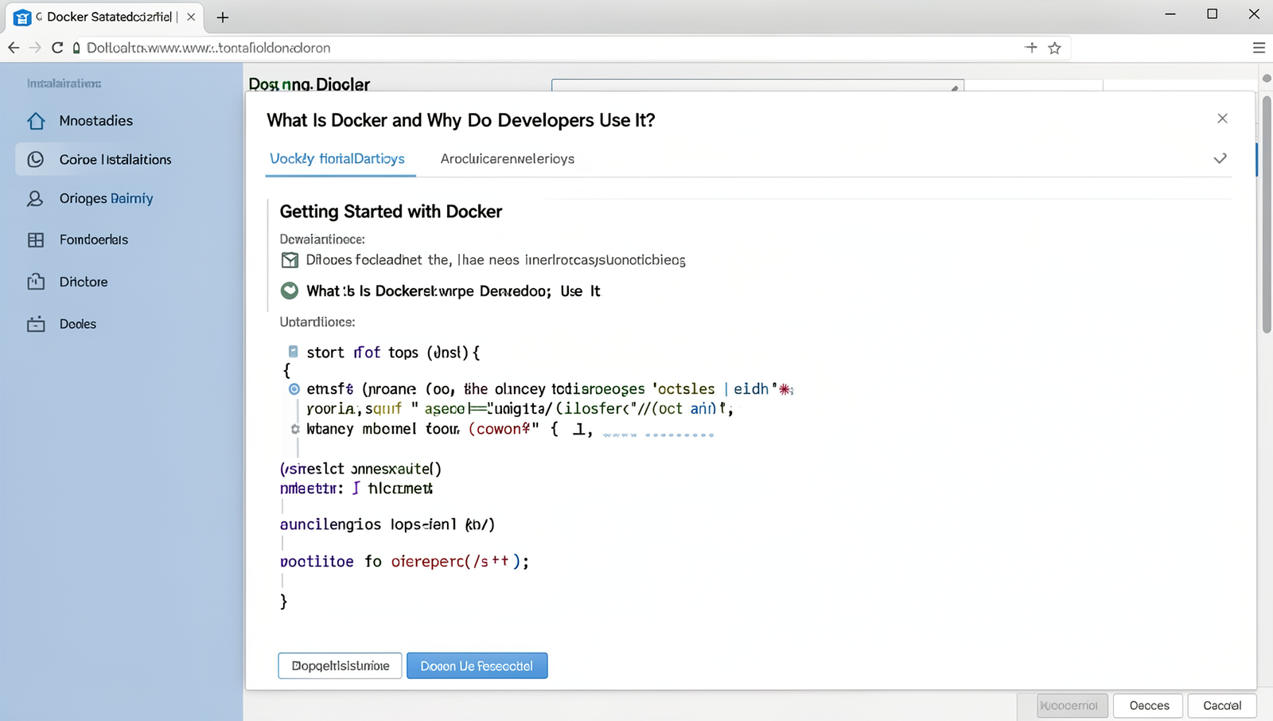Click the greyed Kuocermol button
1273x721 pixels.
coord(1072,705)
